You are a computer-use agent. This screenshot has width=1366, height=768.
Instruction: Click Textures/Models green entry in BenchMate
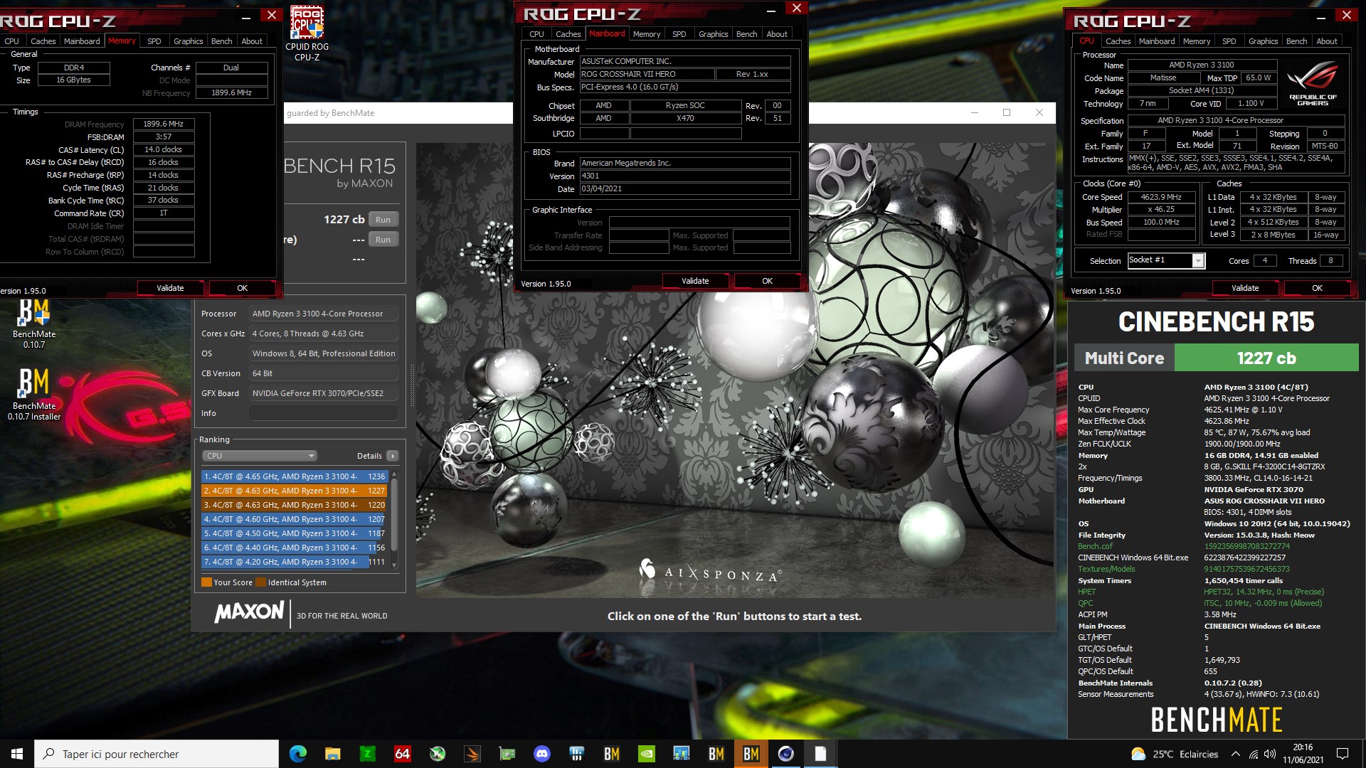click(x=1106, y=569)
